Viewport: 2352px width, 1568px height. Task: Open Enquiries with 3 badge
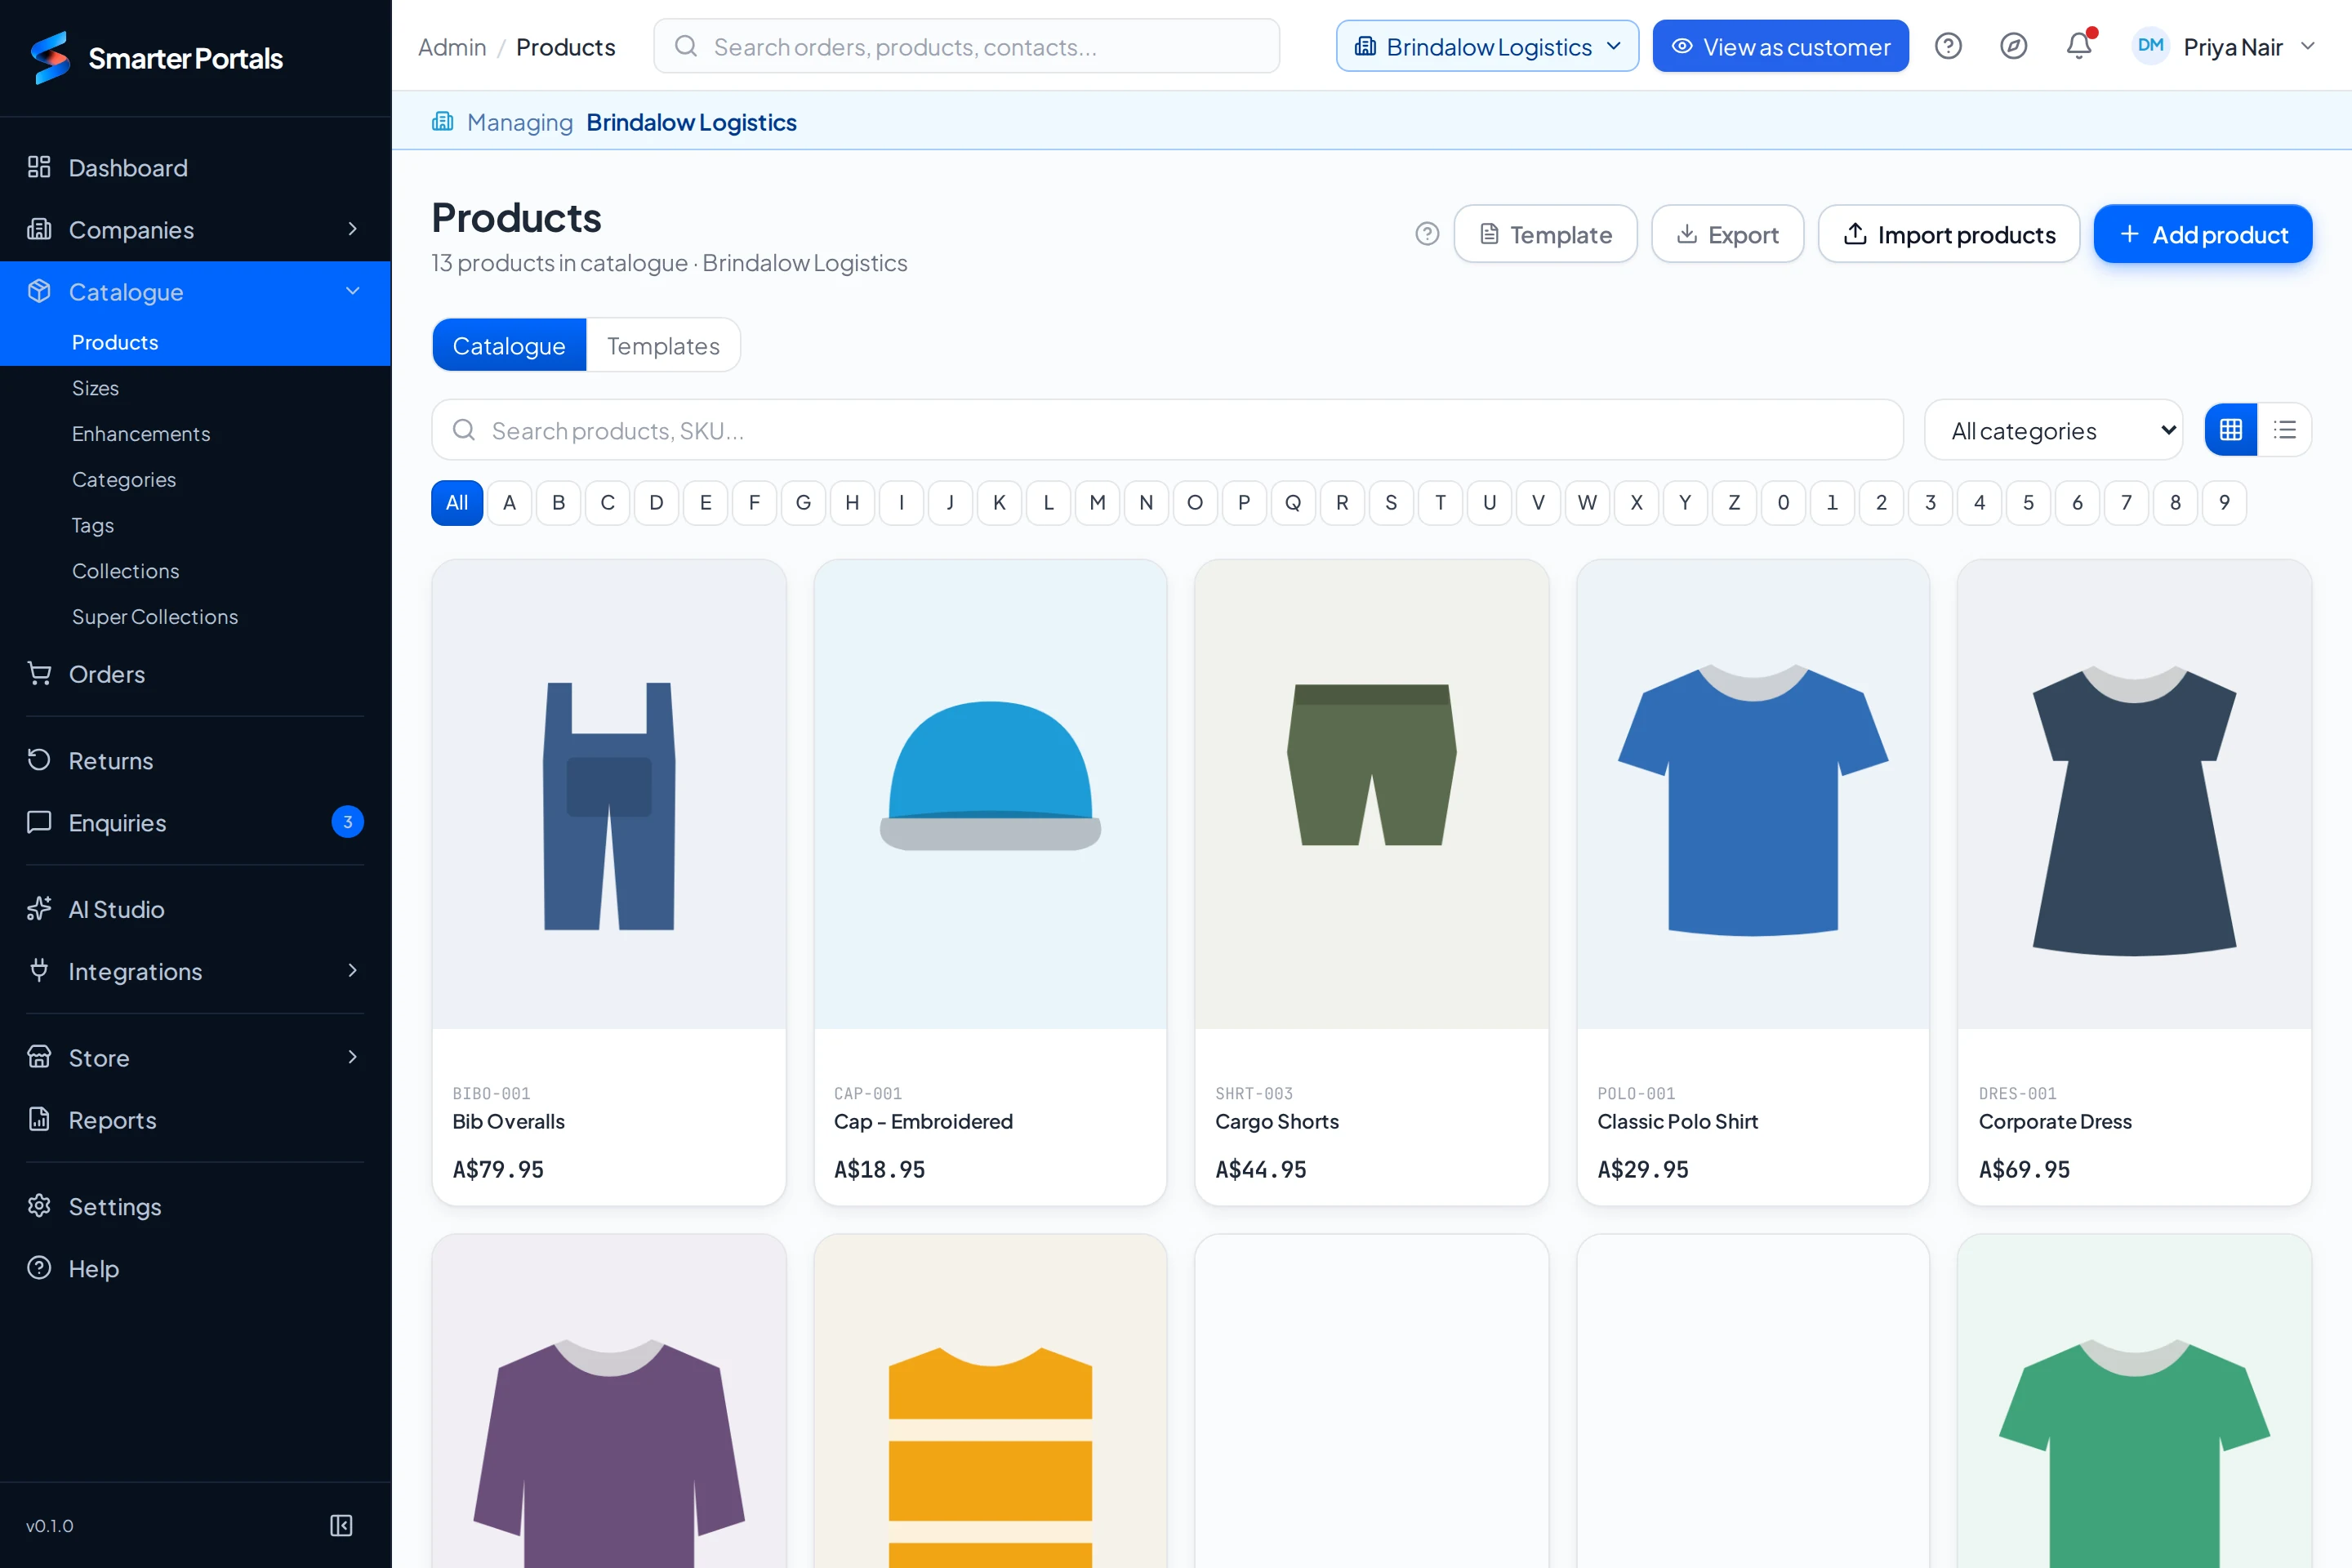pyautogui.click(x=195, y=822)
